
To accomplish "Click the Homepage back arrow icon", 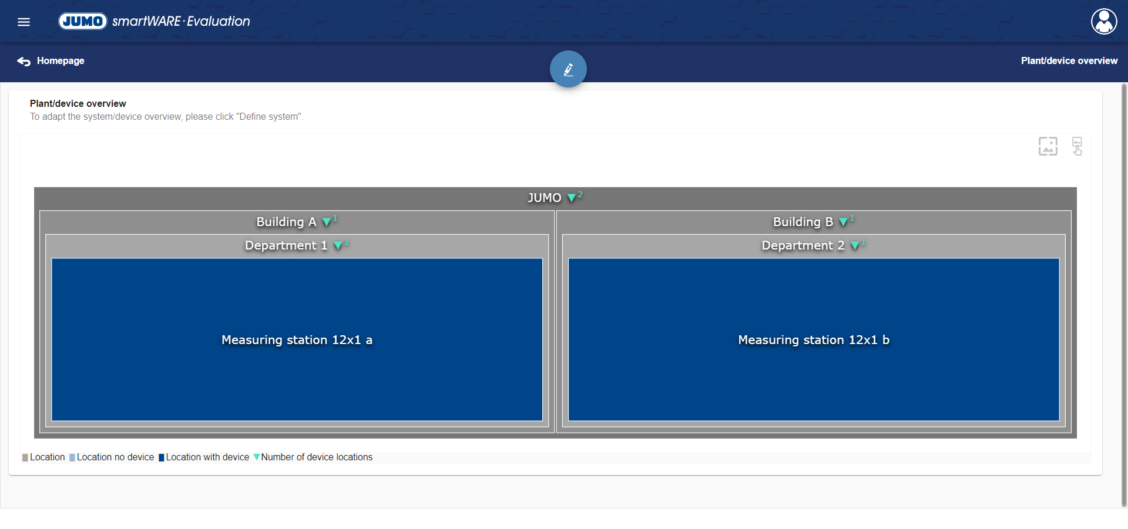I will [23, 61].
